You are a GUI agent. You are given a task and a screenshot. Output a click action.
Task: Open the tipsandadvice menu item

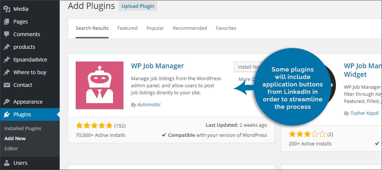30,60
